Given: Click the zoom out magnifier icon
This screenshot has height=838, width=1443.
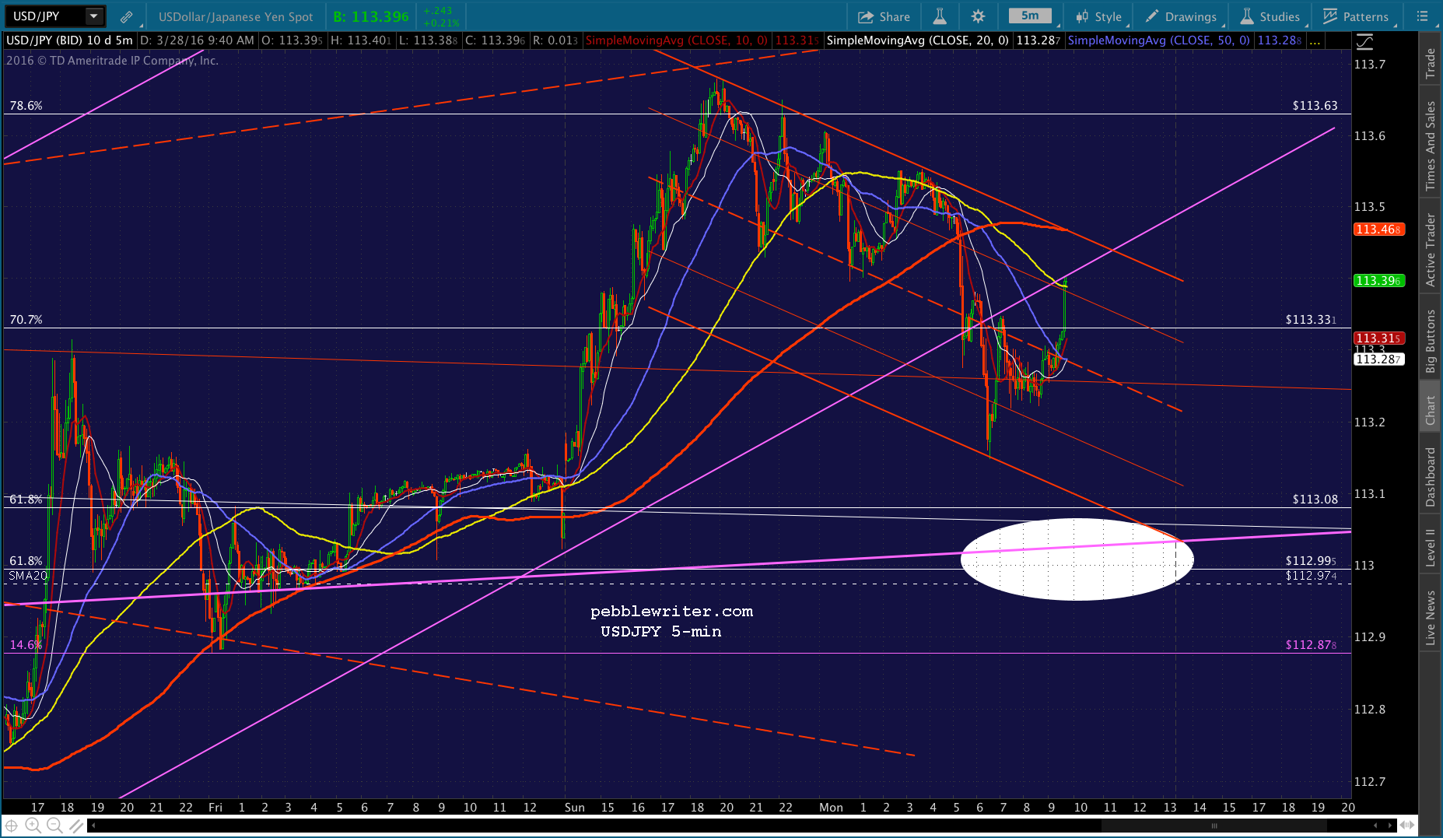Looking at the screenshot, I should [54, 826].
